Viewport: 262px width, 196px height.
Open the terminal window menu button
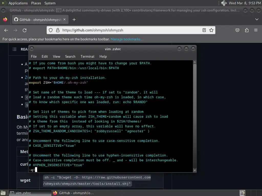coord(32,48)
